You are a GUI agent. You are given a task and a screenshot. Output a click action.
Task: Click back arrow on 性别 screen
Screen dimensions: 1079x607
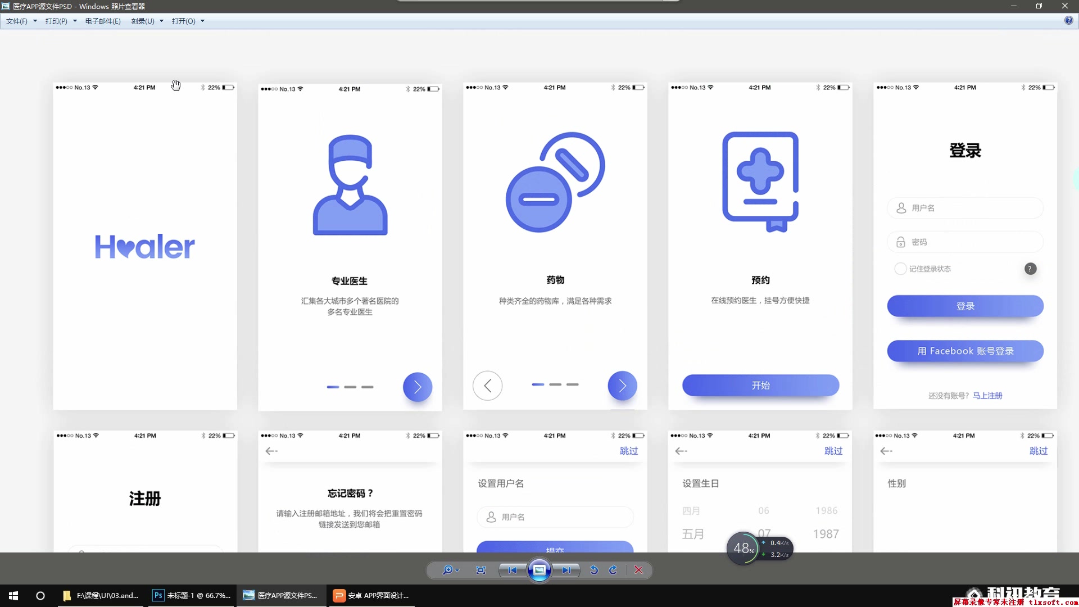[x=886, y=451]
